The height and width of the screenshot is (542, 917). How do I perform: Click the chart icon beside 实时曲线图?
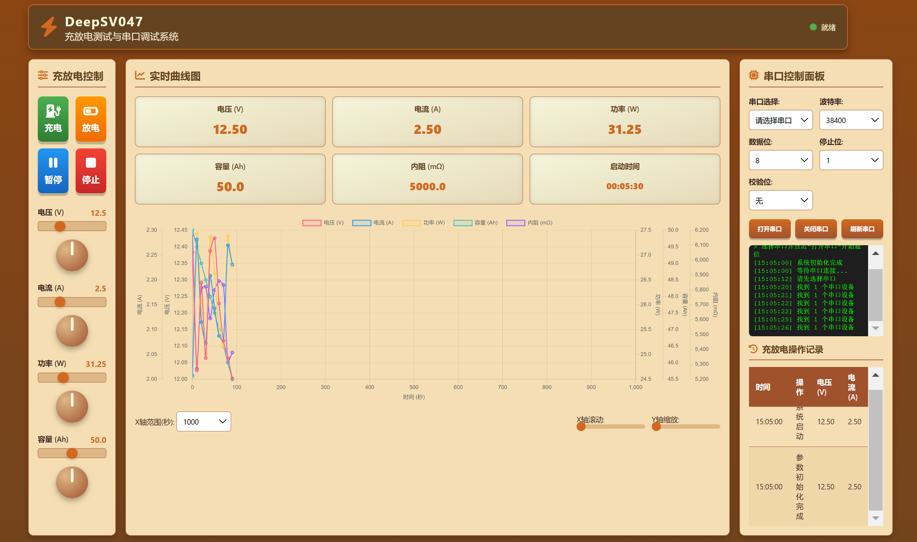pyautogui.click(x=140, y=76)
